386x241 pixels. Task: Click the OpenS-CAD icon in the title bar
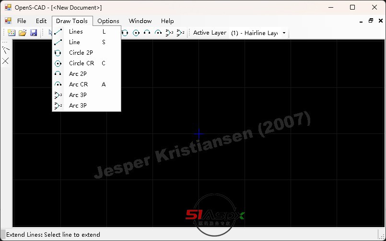[x=8, y=7]
